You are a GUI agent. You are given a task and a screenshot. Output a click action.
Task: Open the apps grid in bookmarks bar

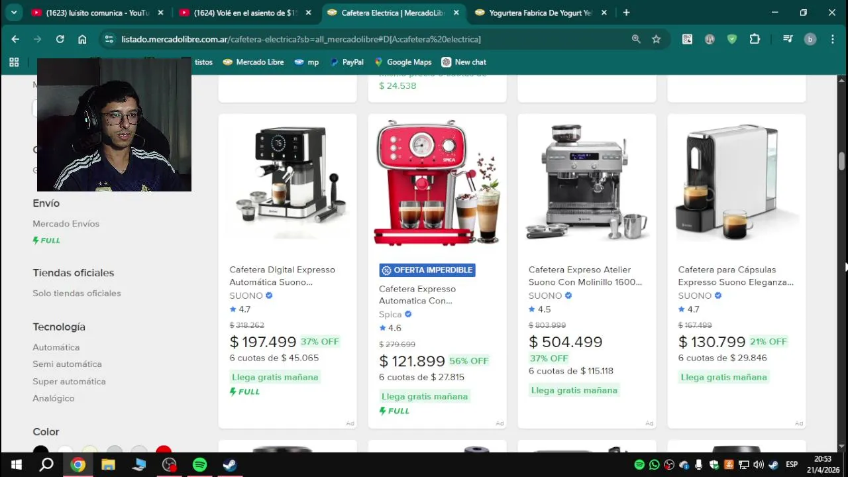[14, 62]
